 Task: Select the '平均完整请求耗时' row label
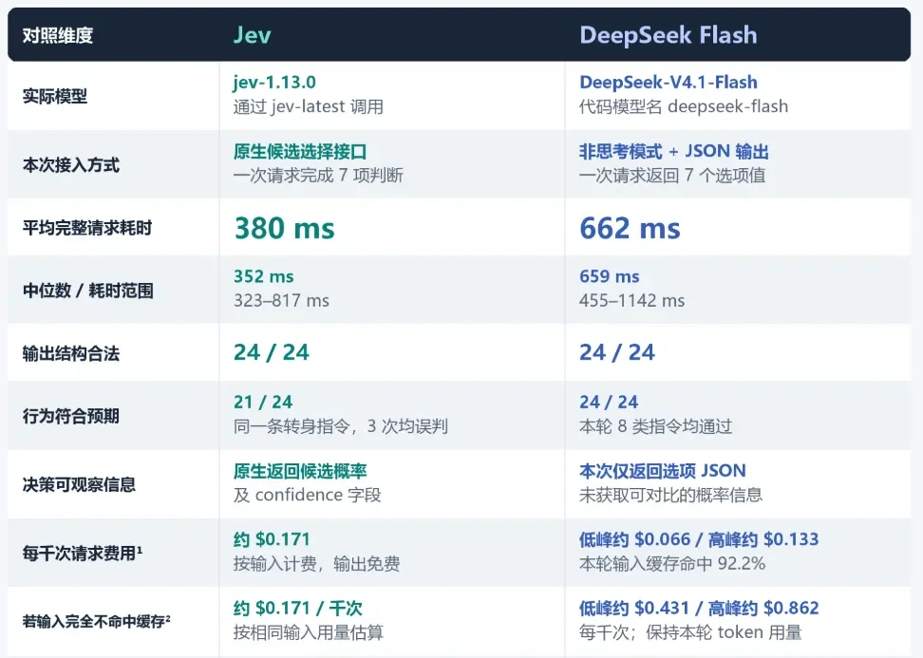(87, 228)
